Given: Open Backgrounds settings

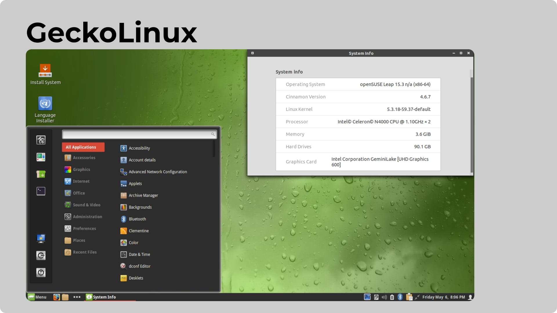Looking at the screenshot, I should point(136,207).
